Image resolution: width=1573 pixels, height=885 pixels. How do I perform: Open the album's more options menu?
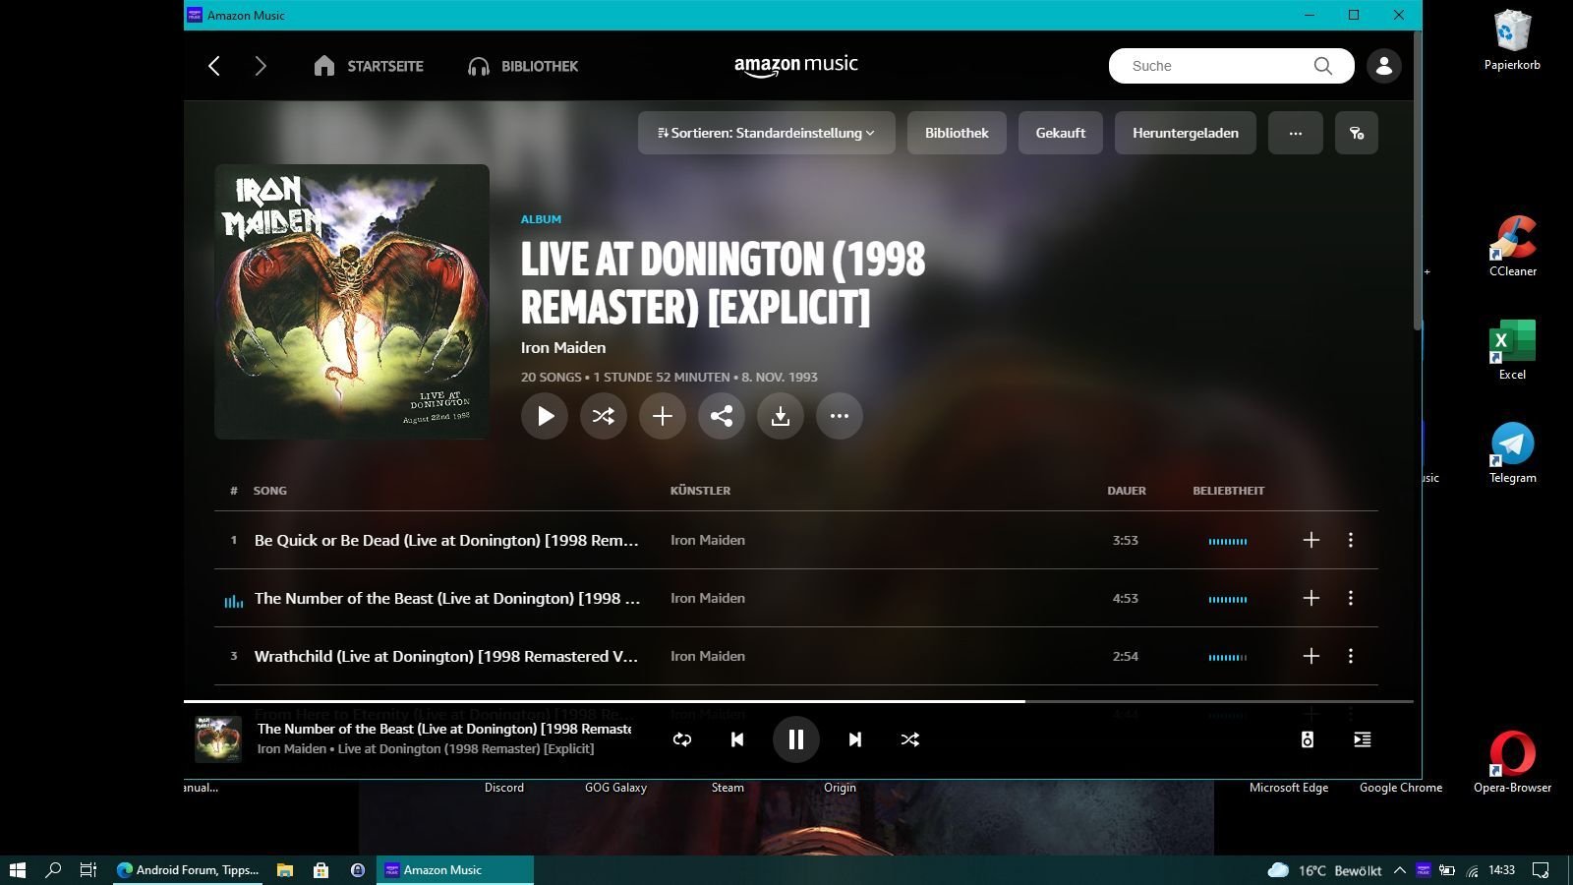pos(840,416)
